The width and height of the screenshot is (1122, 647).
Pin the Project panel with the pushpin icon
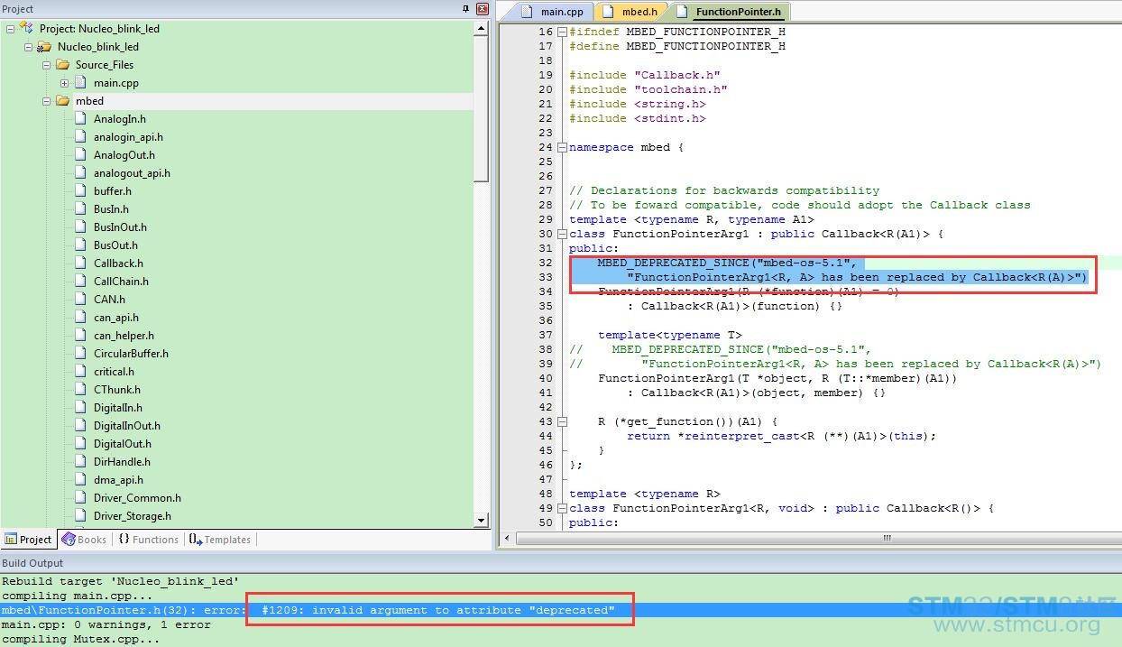(x=465, y=9)
